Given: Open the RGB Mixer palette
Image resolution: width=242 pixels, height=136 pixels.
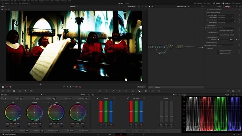Looking at the screenshot, I should 25,91.
